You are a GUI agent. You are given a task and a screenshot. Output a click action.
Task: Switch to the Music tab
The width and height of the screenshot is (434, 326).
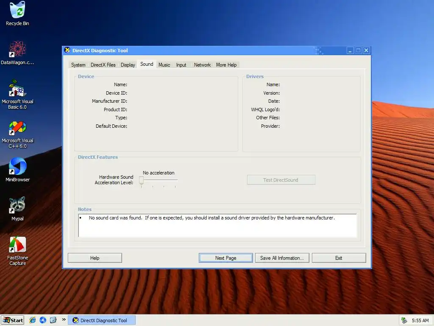[164, 65]
